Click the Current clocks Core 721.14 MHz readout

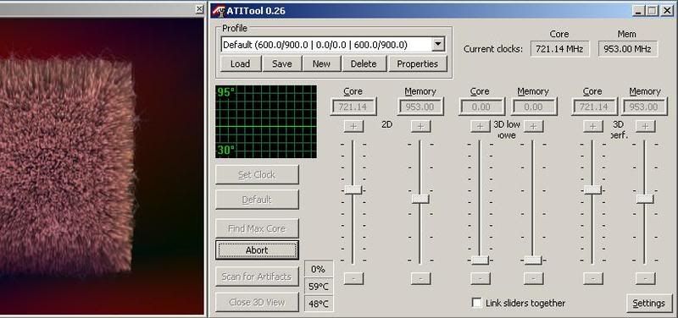click(x=560, y=49)
